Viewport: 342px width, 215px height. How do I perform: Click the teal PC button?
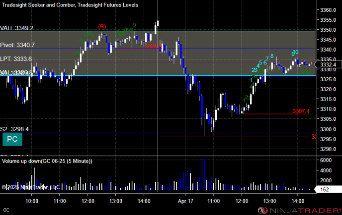pos(12,139)
